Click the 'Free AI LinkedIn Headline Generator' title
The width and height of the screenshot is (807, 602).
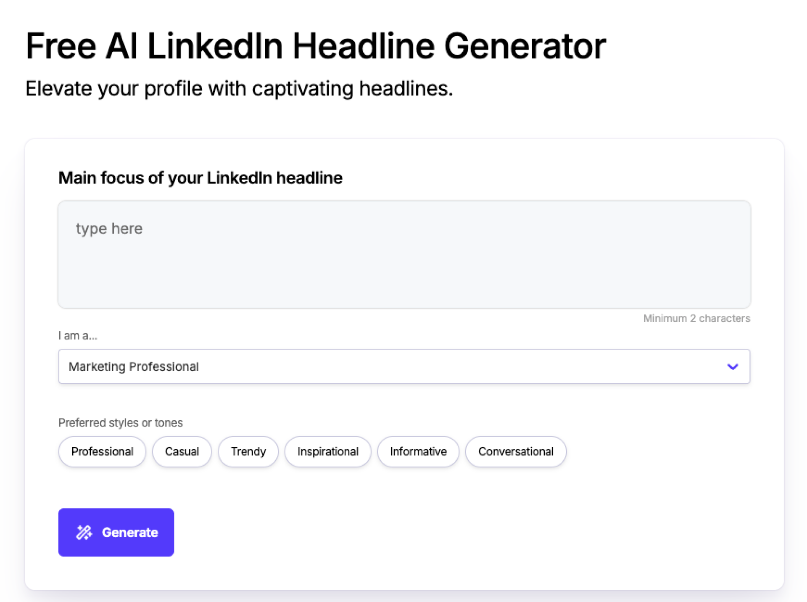315,46
